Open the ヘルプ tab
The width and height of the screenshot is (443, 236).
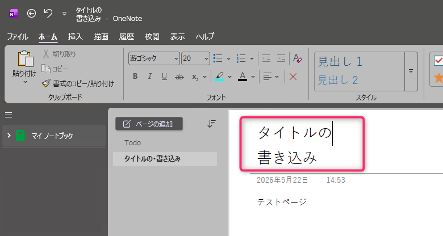click(205, 36)
